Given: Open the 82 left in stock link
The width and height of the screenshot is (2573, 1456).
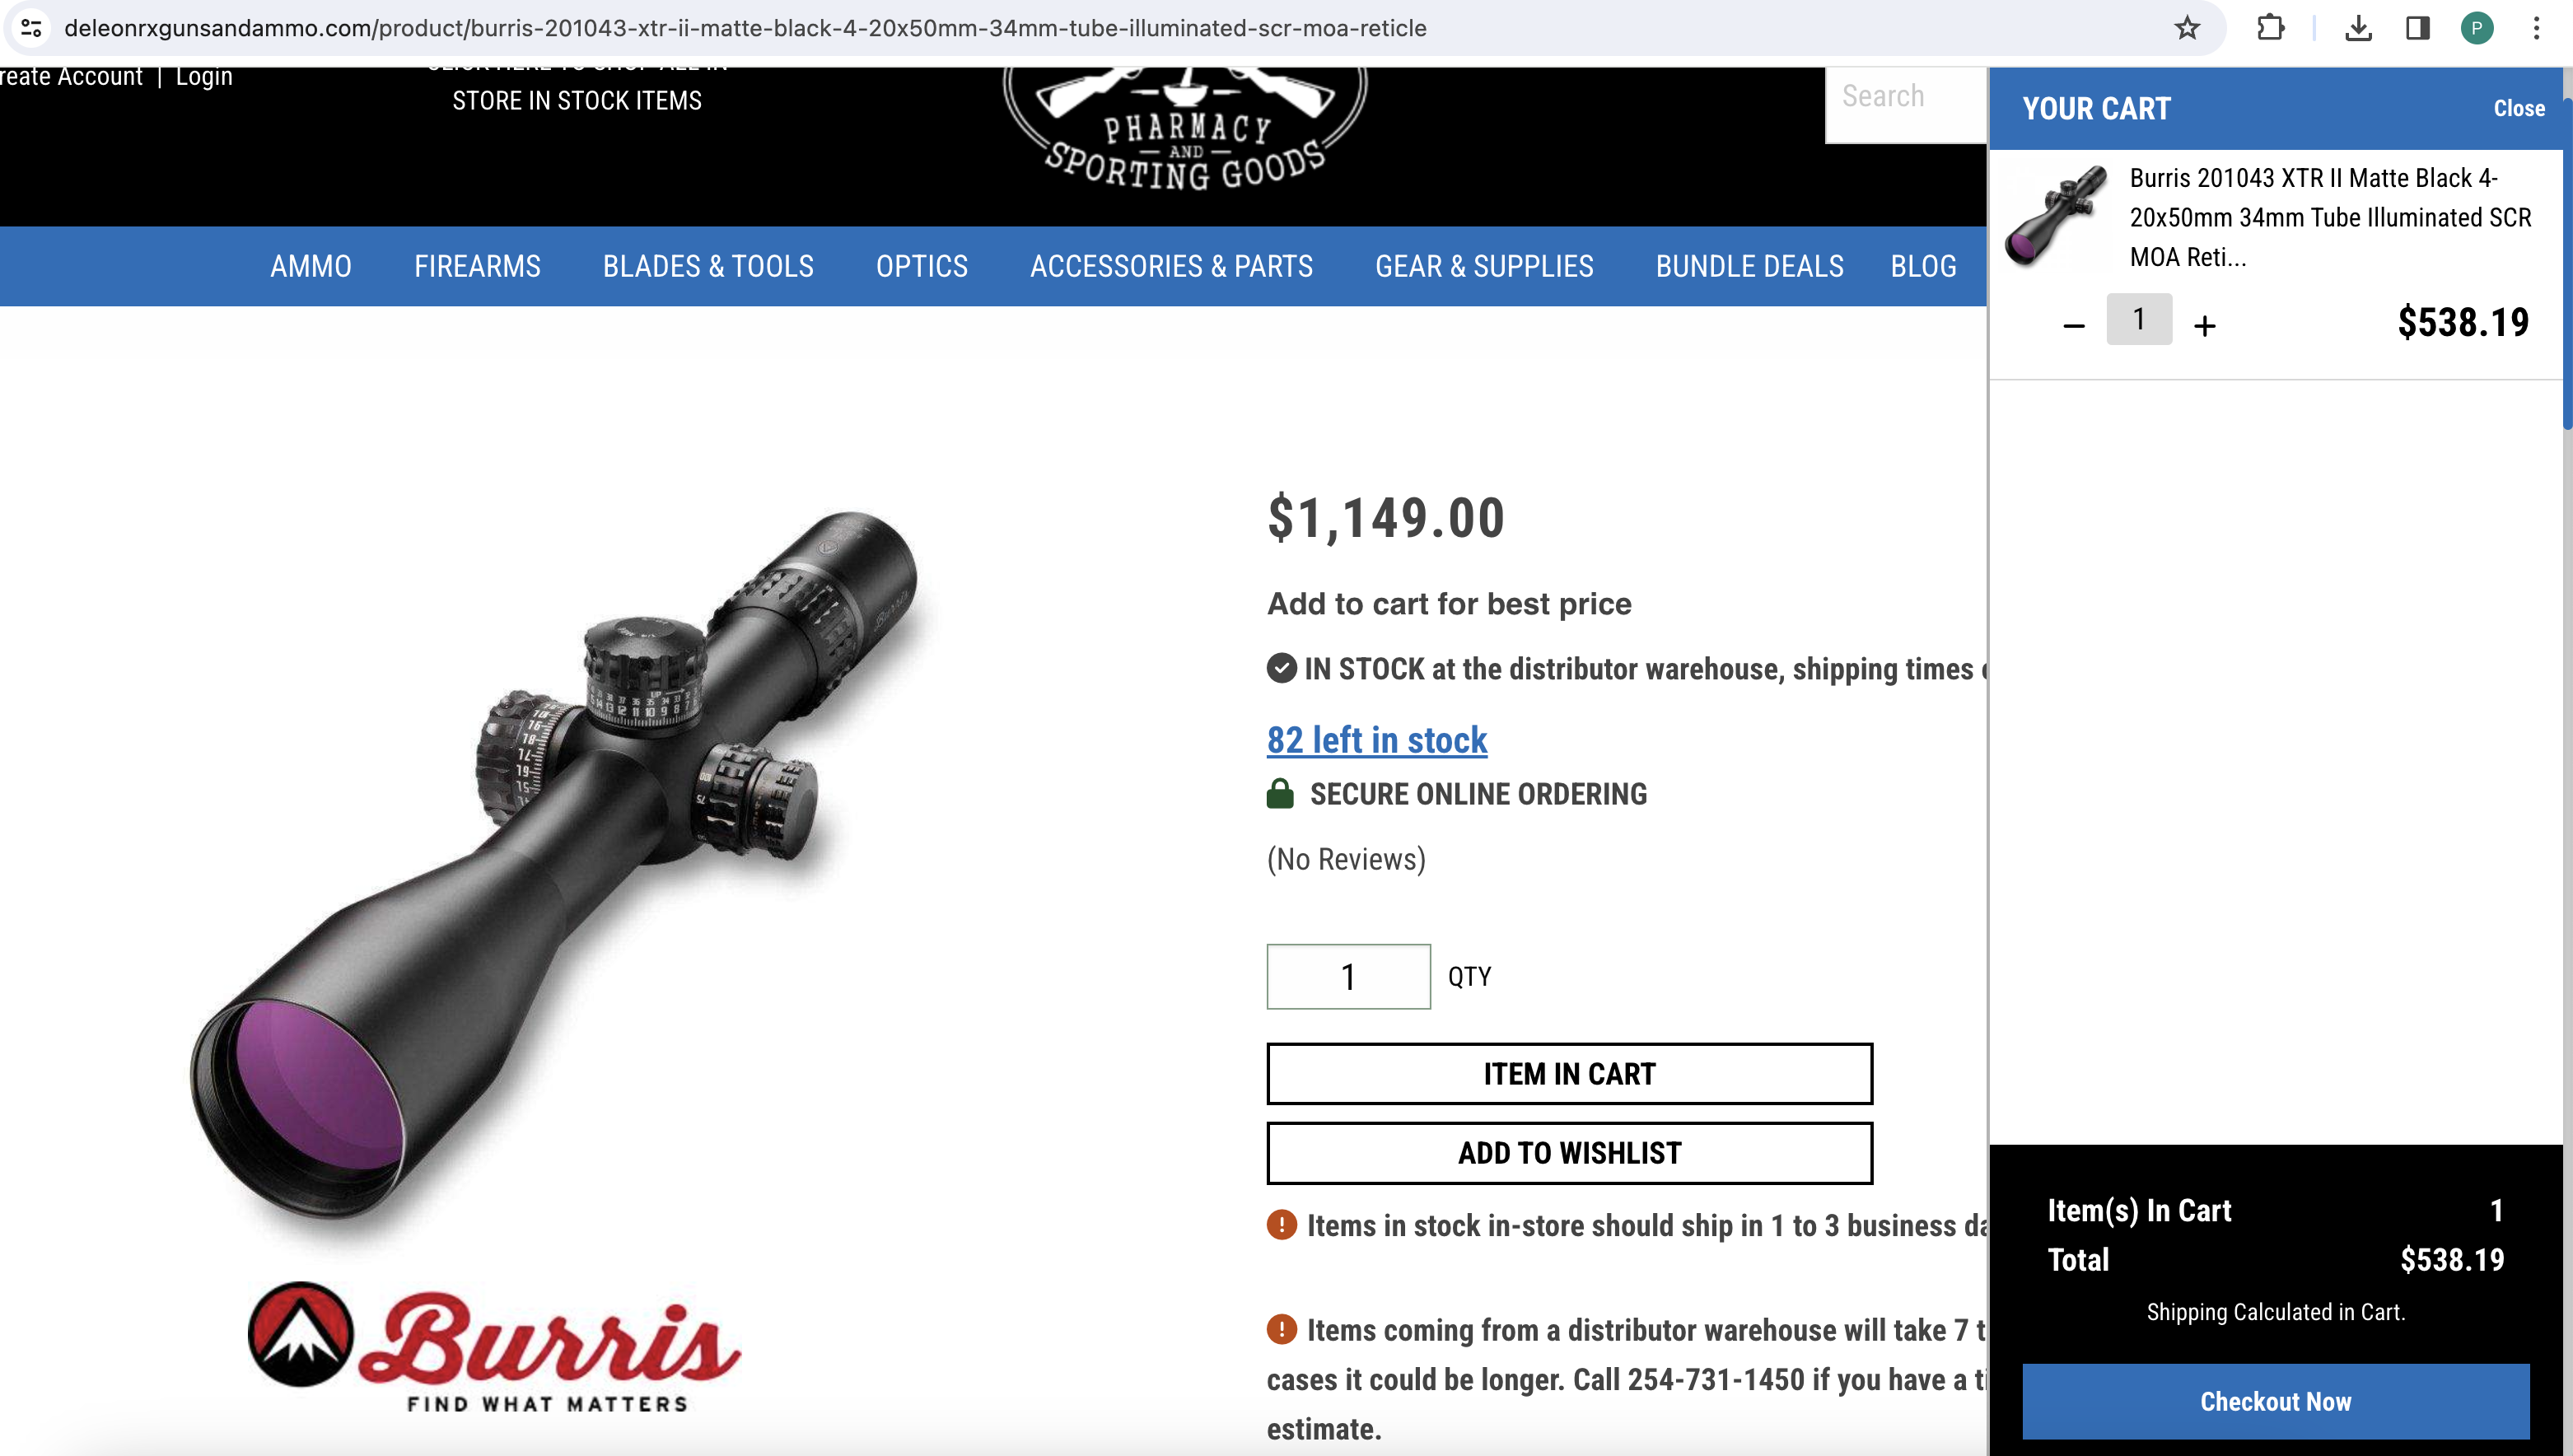Looking at the screenshot, I should (1377, 740).
